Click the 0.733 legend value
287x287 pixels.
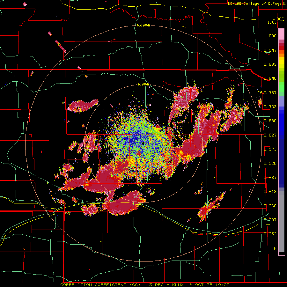[270, 107]
